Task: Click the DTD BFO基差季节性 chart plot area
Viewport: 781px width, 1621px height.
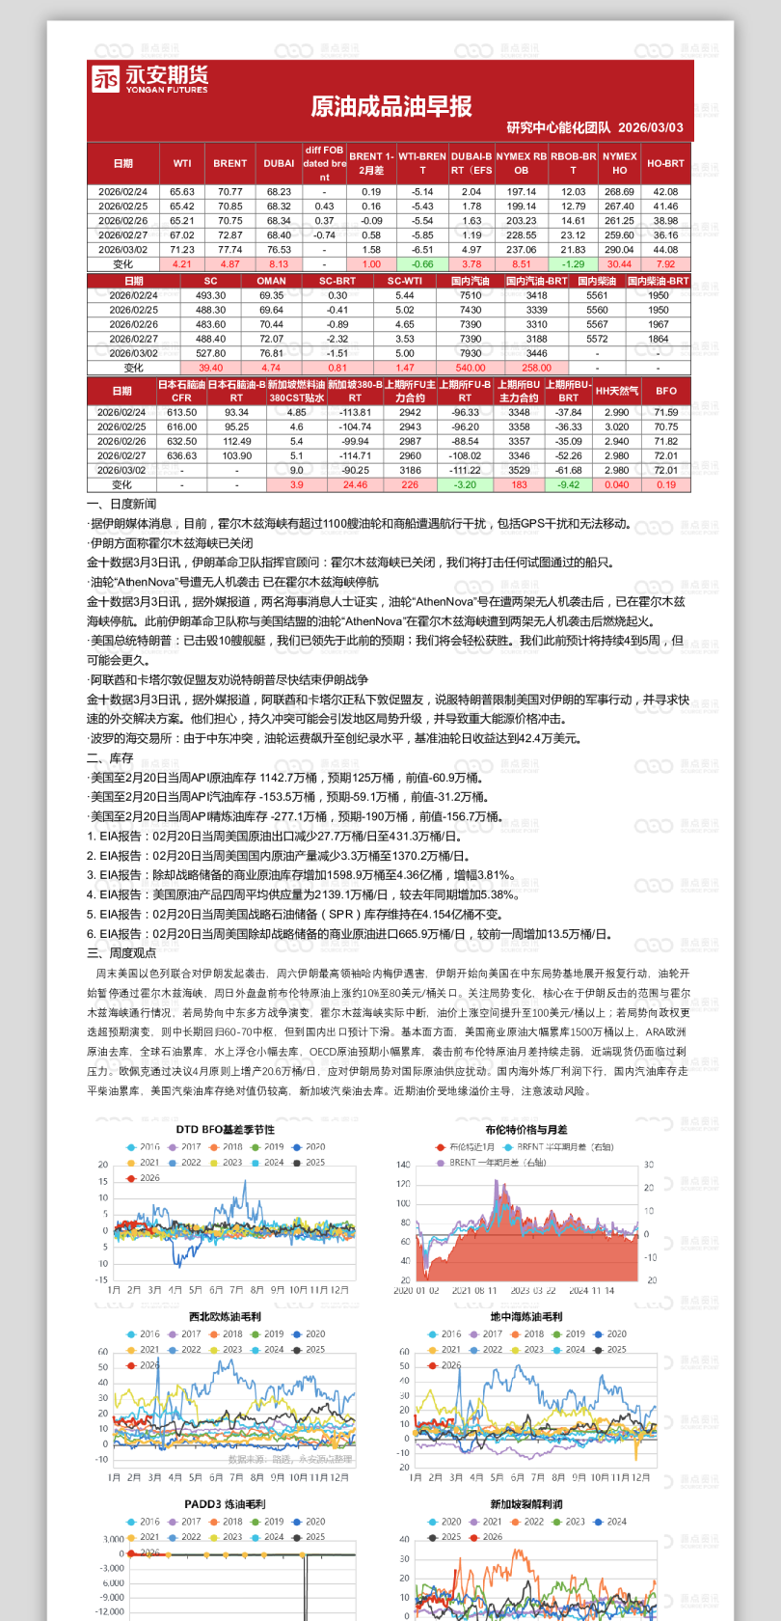Action: pos(234,1223)
